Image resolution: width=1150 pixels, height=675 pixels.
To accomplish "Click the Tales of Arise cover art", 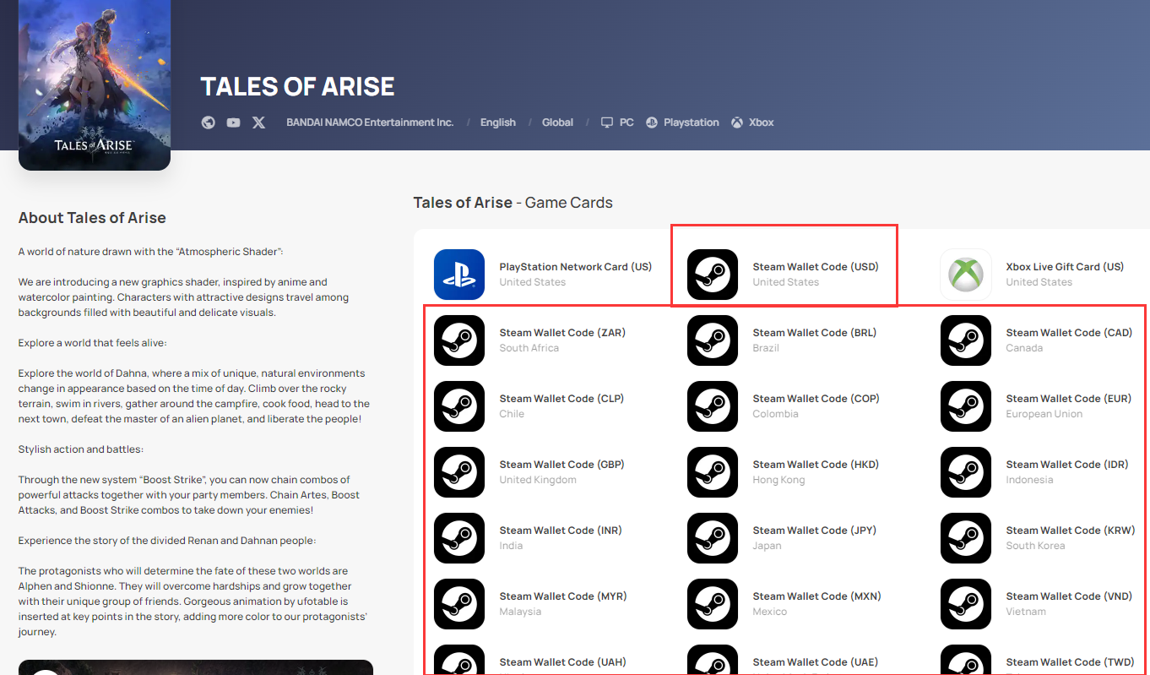I will [95, 84].
